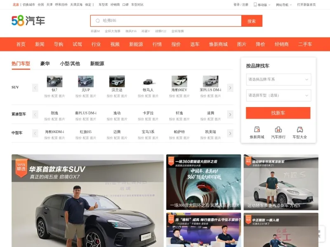Open the 卡罗拉 model link
Screen dimensions: 330x247
click(148, 113)
